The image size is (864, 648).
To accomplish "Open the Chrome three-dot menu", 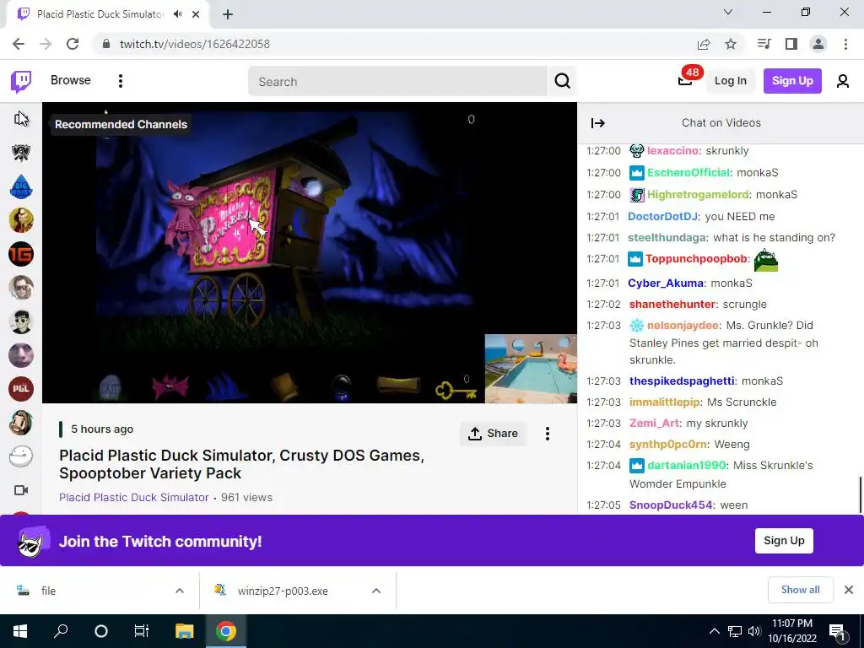I will [x=845, y=44].
